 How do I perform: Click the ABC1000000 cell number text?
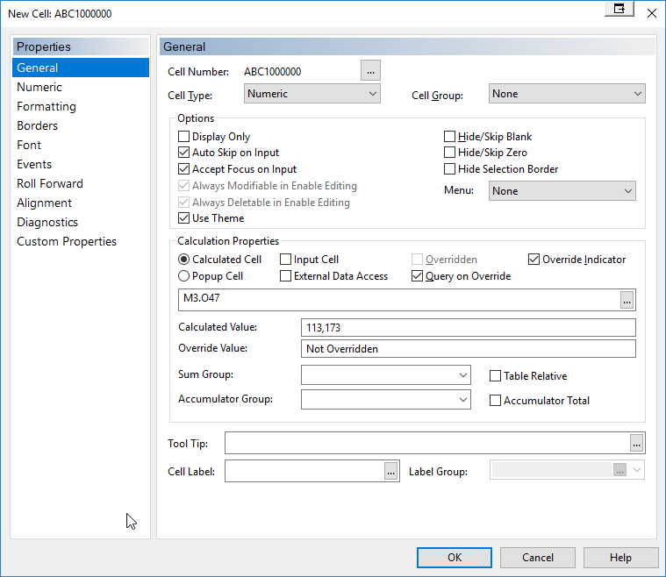click(x=272, y=71)
